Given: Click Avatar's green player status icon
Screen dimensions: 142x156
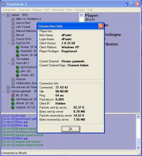Looking at the screenshot, I should 18,47.
